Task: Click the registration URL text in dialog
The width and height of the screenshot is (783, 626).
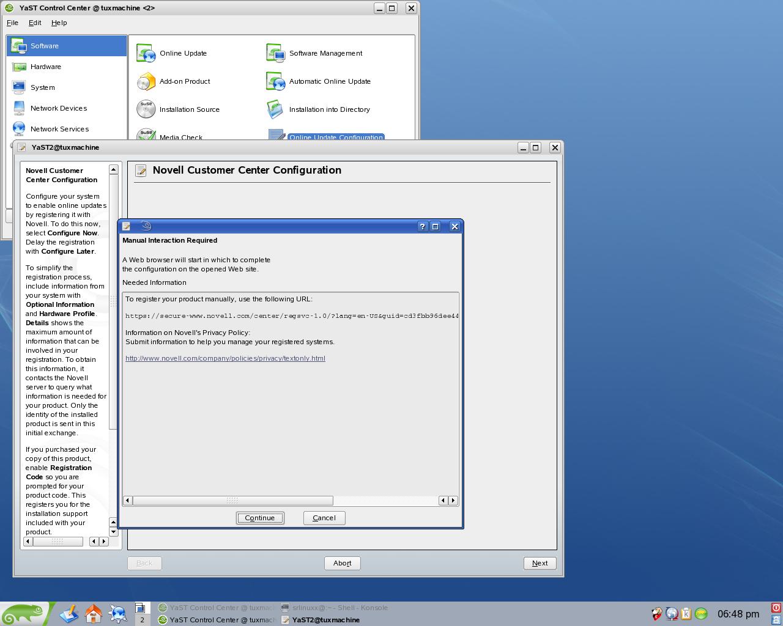Action: (292, 316)
